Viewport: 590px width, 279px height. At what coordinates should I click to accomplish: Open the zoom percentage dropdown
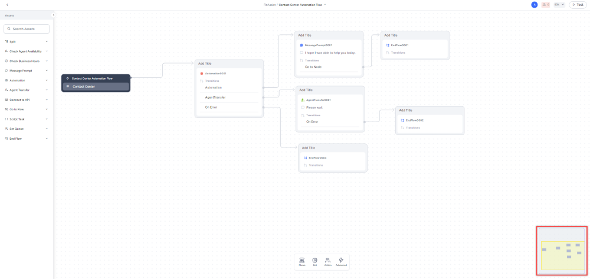559,4
